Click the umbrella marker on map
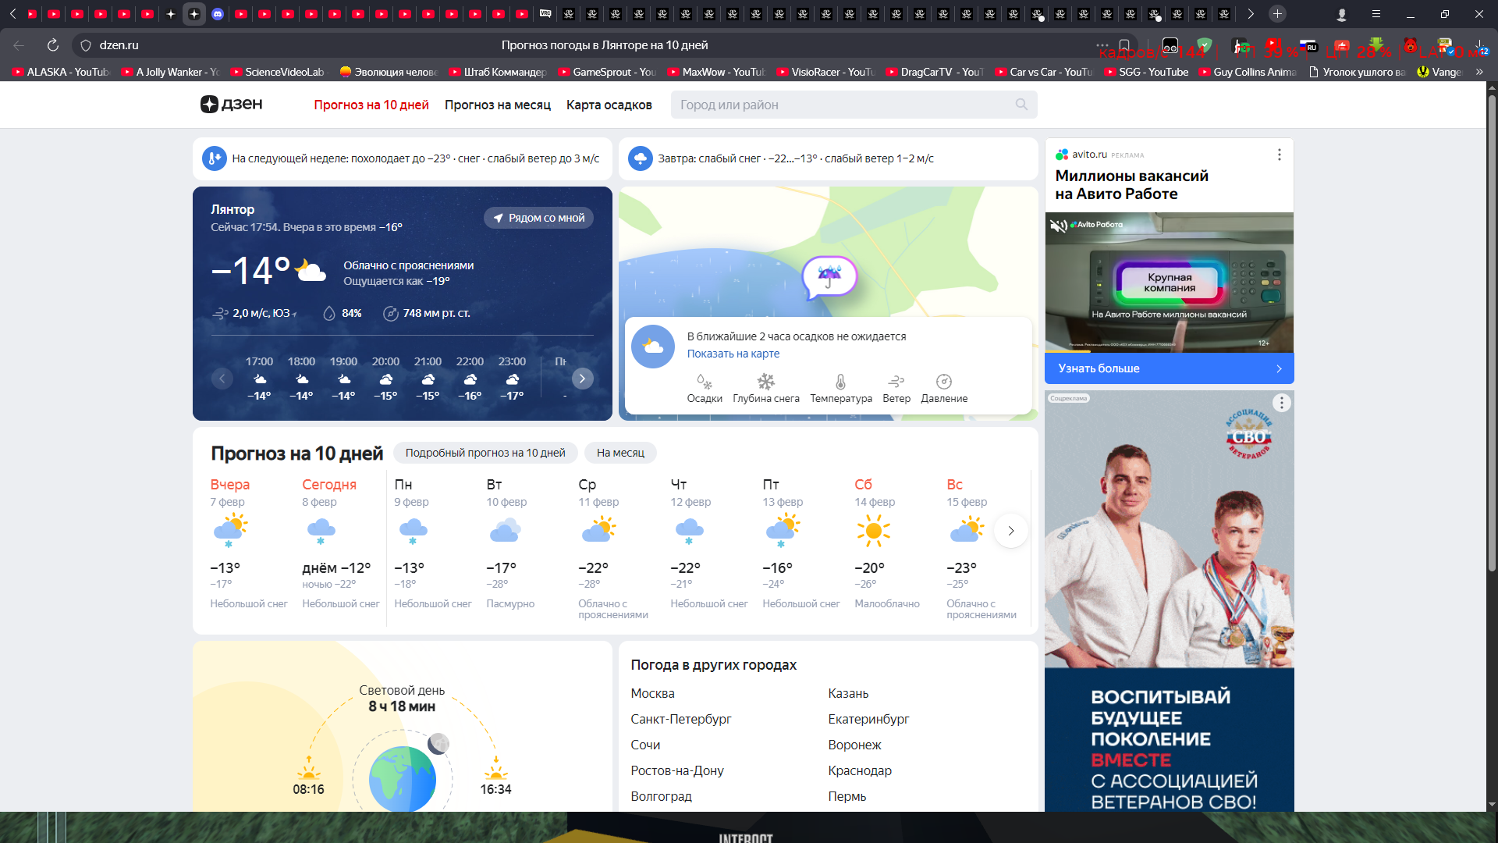The width and height of the screenshot is (1498, 843). click(829, 276)
